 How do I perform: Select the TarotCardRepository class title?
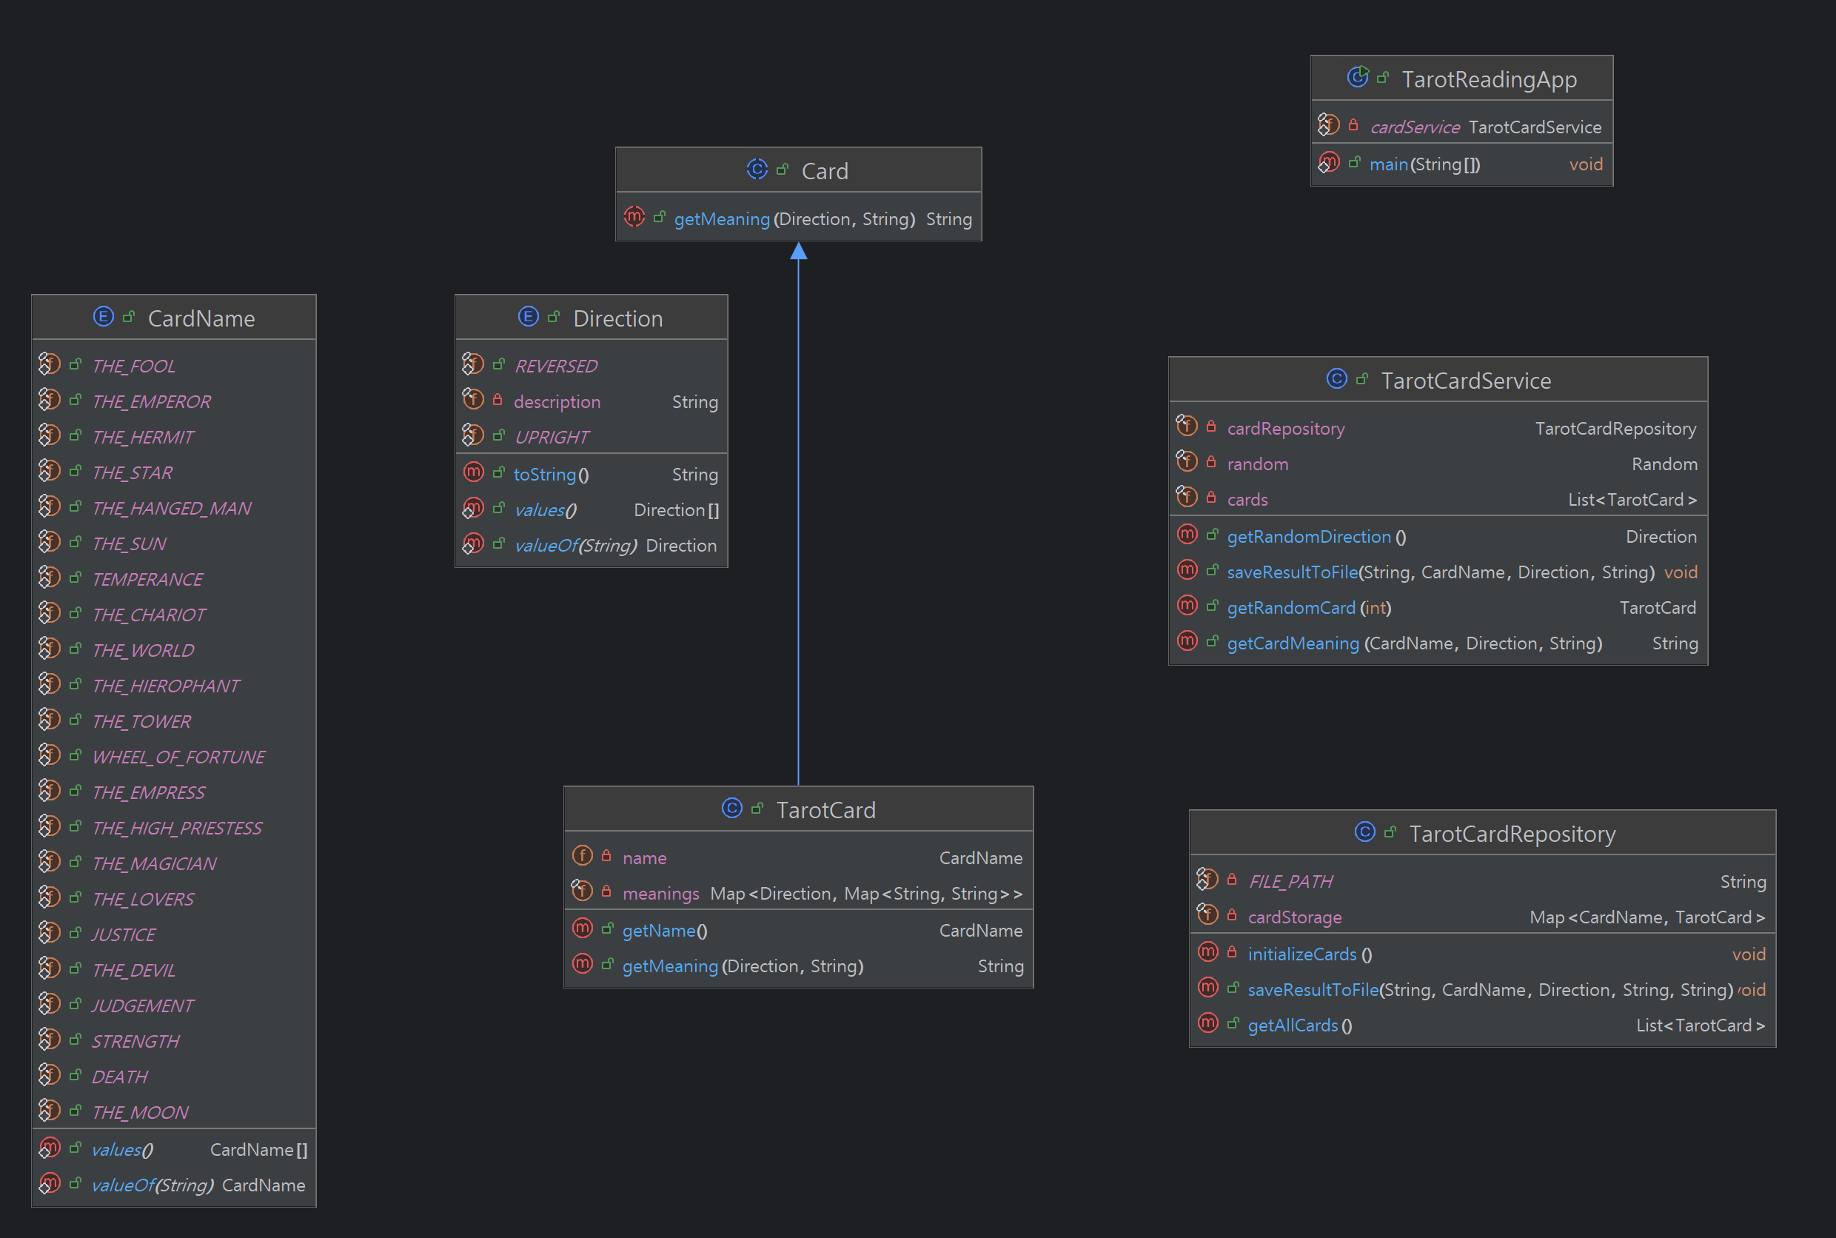[1512, 834]
